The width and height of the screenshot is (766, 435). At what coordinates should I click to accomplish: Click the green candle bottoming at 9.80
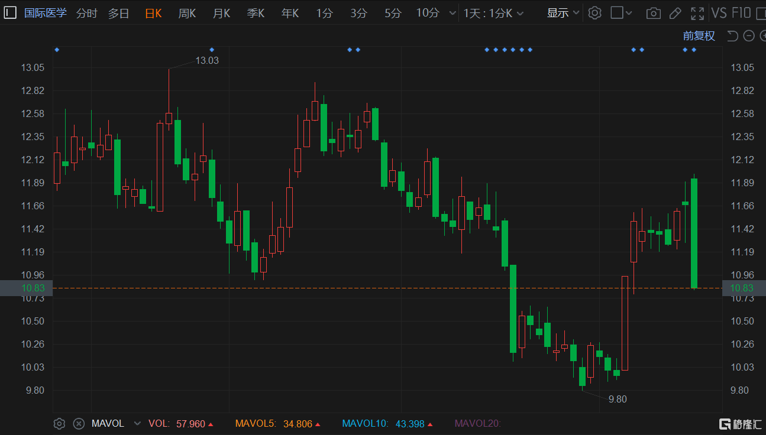pyautogui.click(x=582, y=376)
